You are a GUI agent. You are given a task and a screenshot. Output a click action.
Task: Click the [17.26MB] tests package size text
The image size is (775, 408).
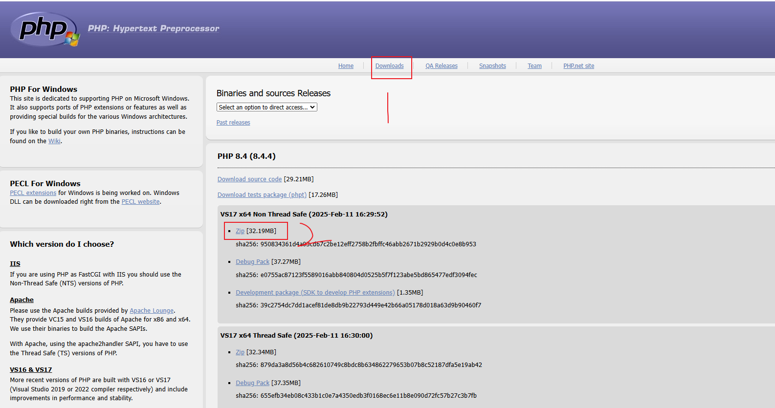tap(323, 195)
